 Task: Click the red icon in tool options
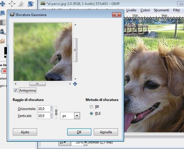click(x=4, y=71)
